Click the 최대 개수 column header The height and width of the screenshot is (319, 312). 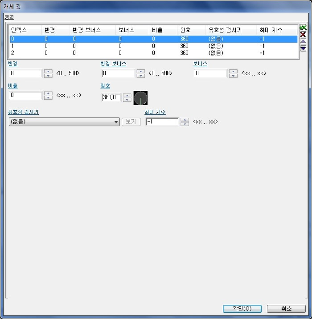click(x=277, y=30)
